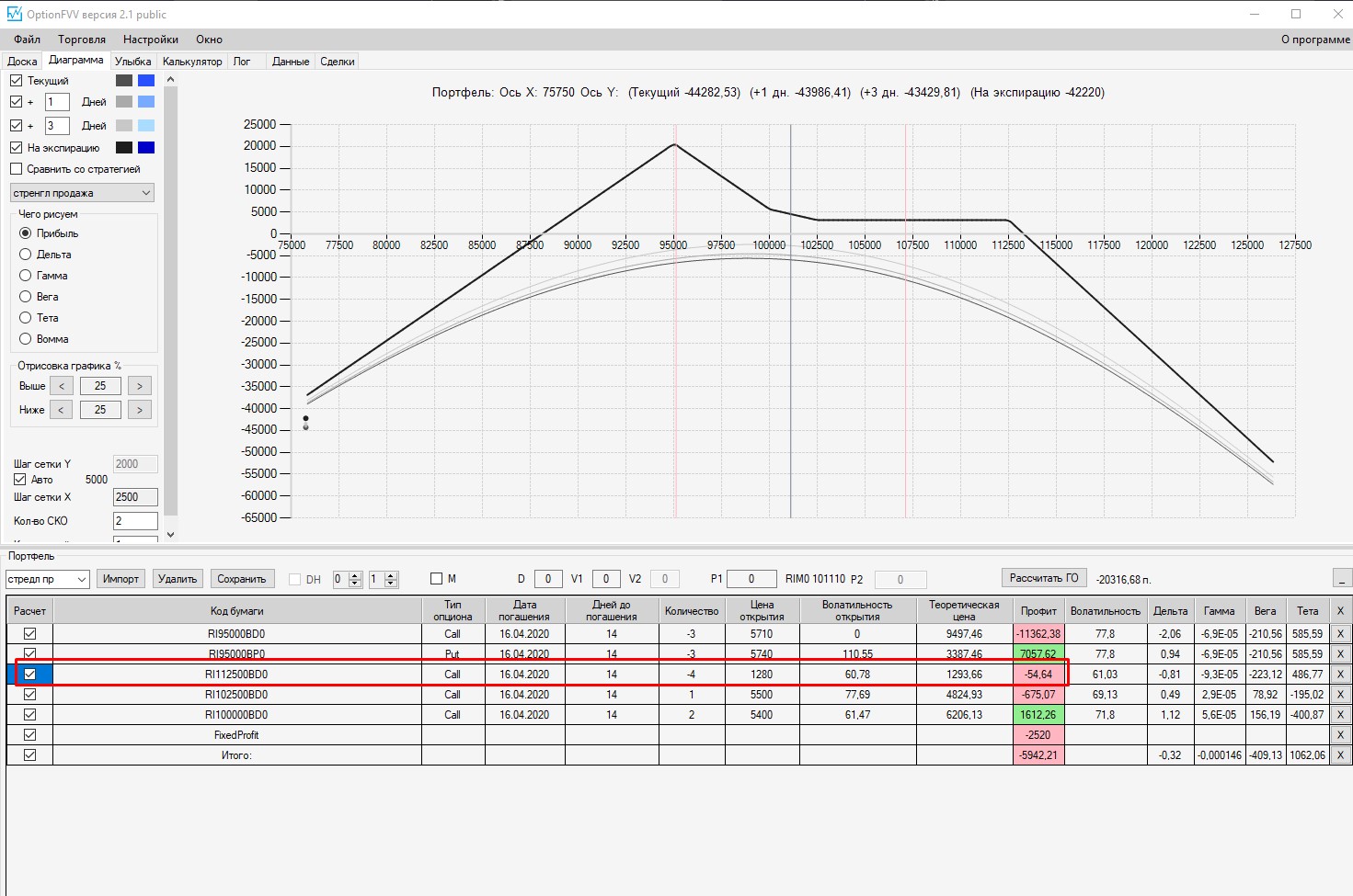Viewport: 1353px width, 896px height.
Task: Click the OptionFVV app icon in the title bar
Action: tap(14, 14)
